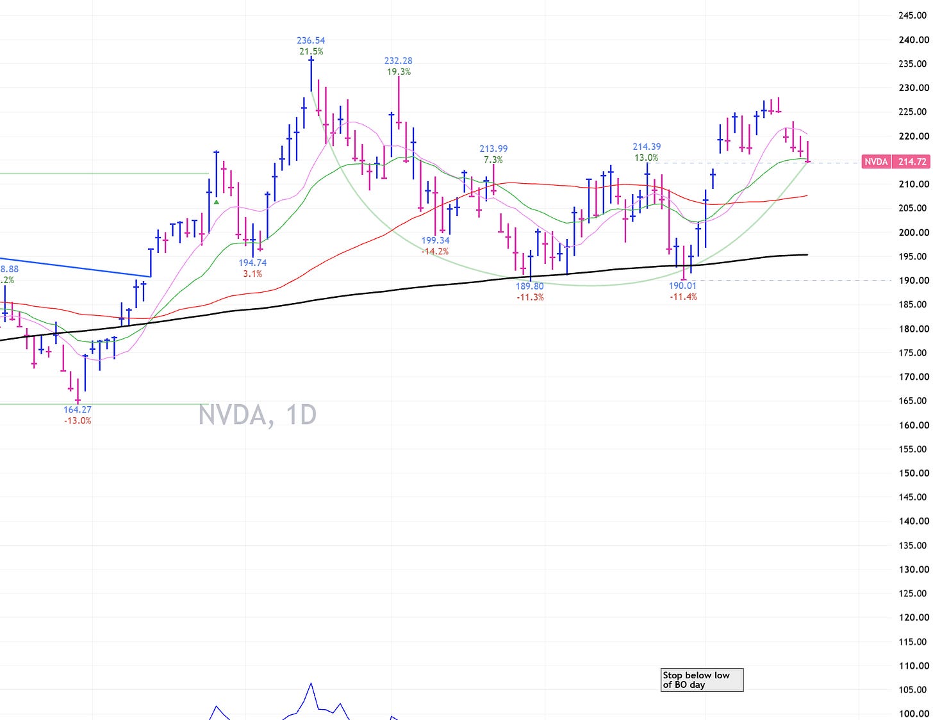Select the 100.00 price axis label
Screen dimensions: 933x720
[913, 714]
